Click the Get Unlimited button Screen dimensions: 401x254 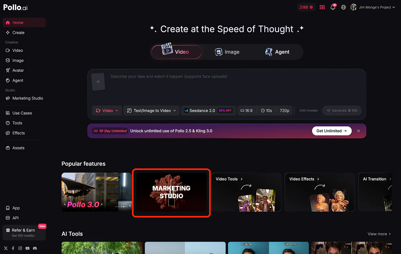tap(332, 131)
